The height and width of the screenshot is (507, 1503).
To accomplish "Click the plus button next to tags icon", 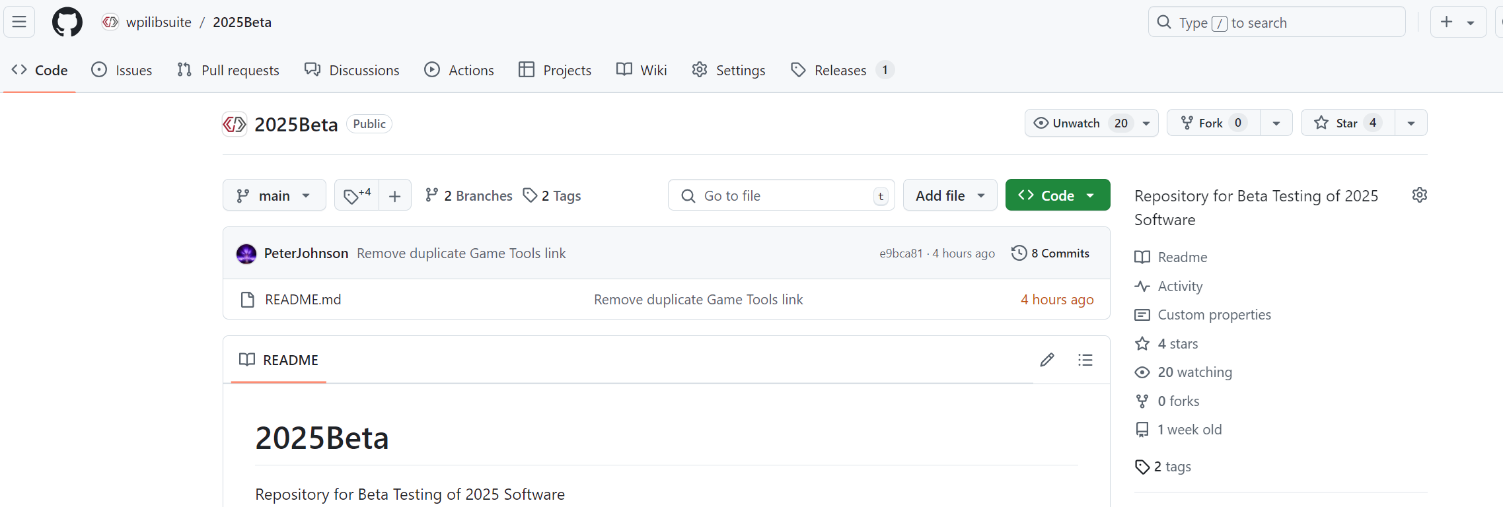I will [x=395, y=195].
